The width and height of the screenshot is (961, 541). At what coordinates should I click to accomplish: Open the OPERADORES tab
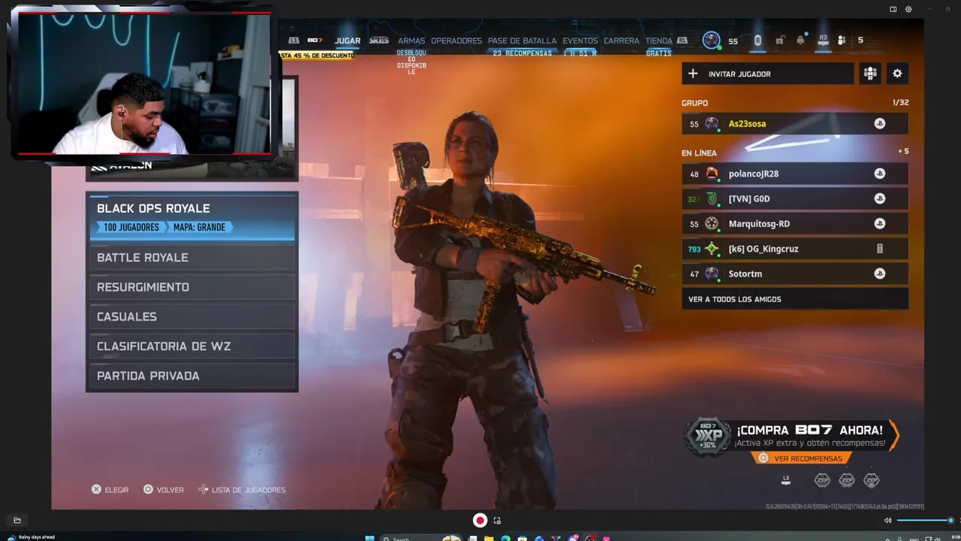(456, 41)
